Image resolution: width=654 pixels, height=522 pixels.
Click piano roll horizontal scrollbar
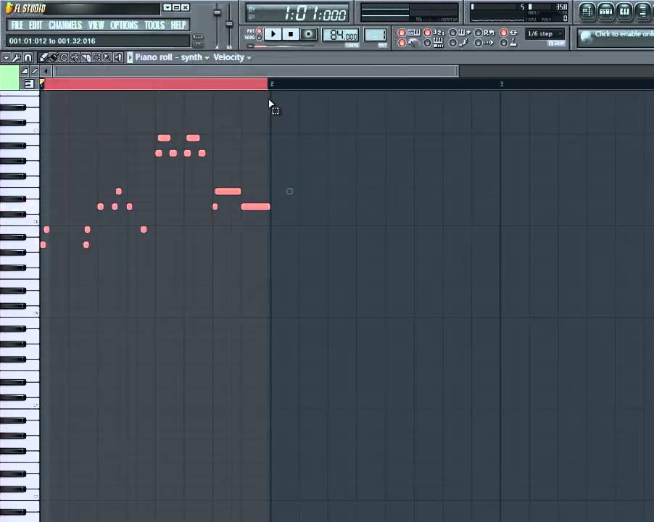click(256, 71)
